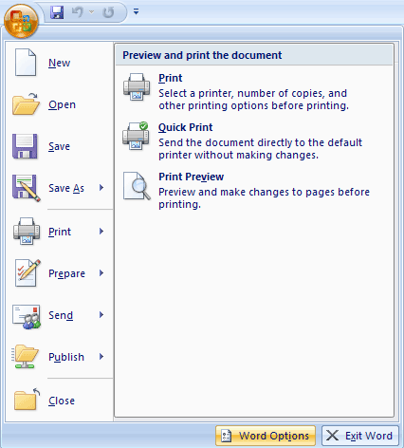The image size is (404, 448).
Task: Click the checklist-and-pencil Prepare icon
Action: click(x=28, y=272)
